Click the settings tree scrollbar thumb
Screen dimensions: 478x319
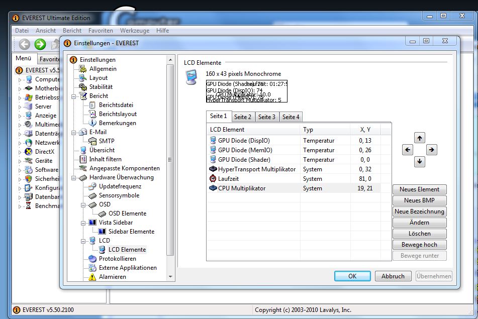(170, 160)
